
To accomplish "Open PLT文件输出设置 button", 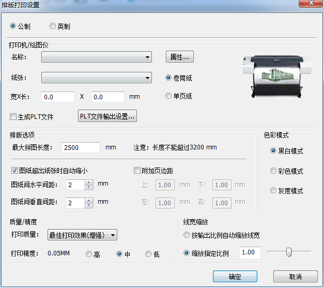I will click(x=107, y=116).
